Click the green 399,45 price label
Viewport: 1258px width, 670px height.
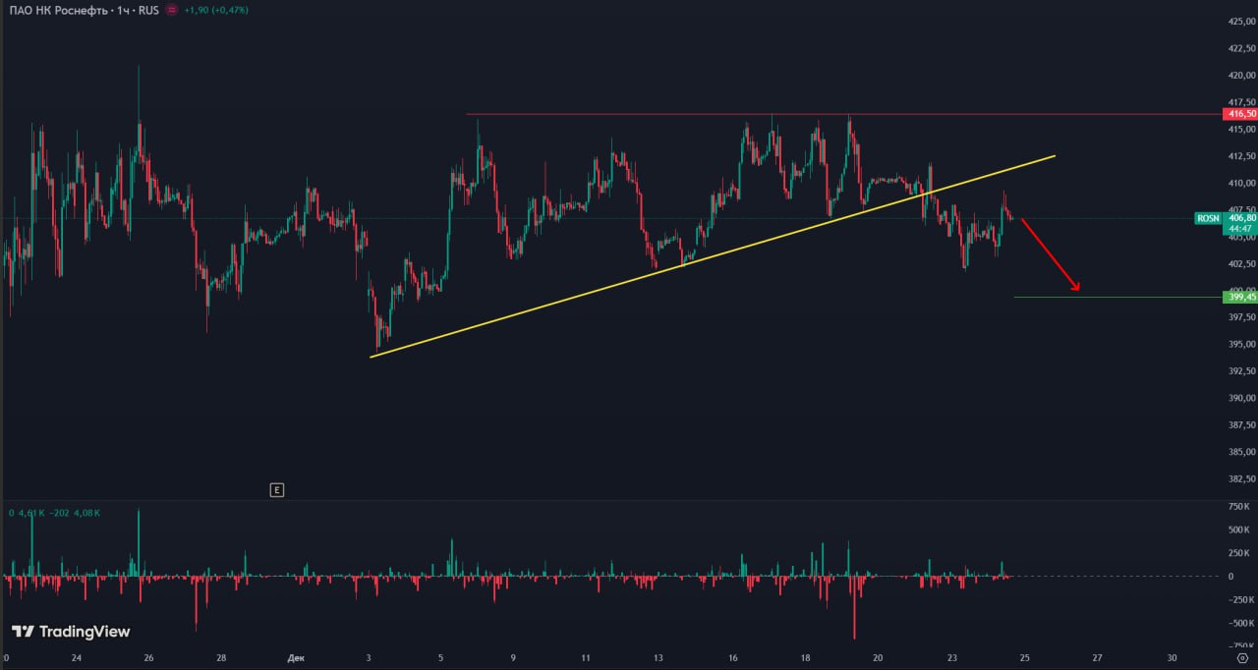[x=1240, y=297]
